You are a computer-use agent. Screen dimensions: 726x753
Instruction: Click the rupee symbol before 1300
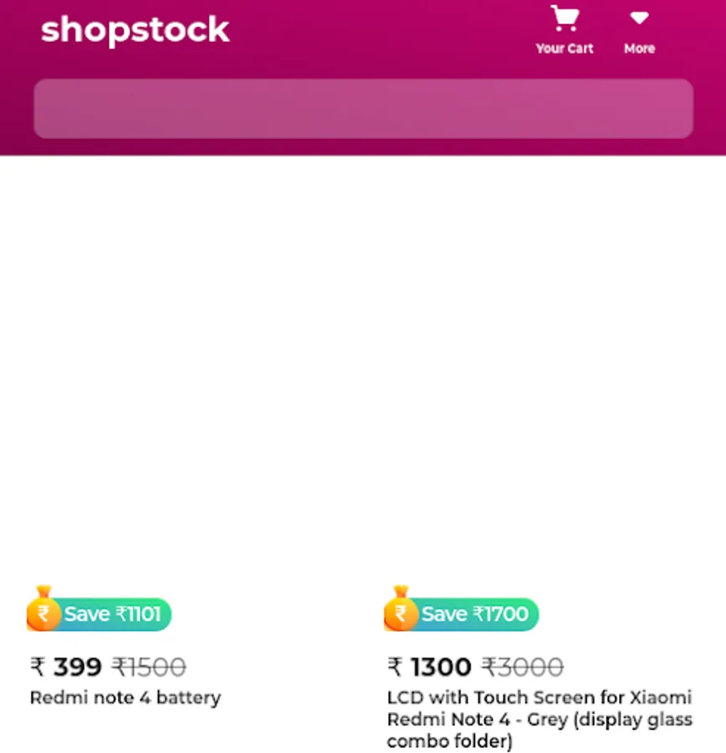pos(395,667)
